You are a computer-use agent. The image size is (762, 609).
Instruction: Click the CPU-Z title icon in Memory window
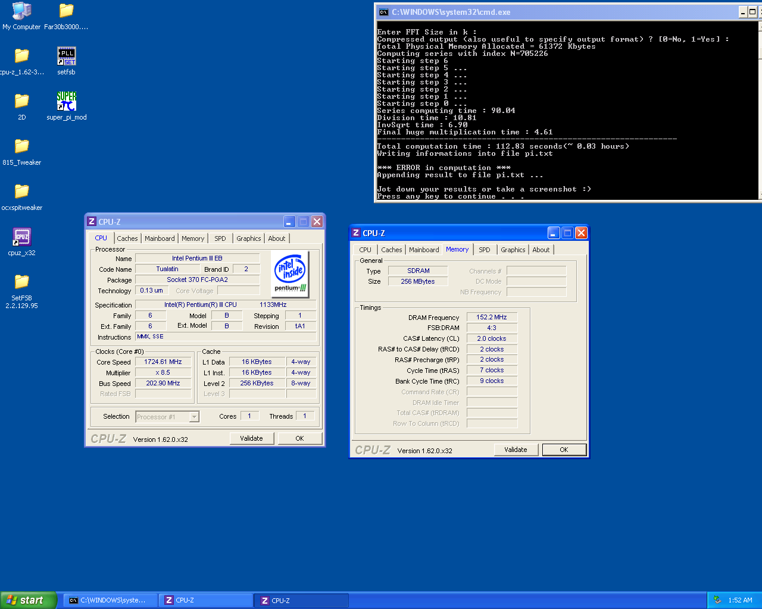pos(356,233)
